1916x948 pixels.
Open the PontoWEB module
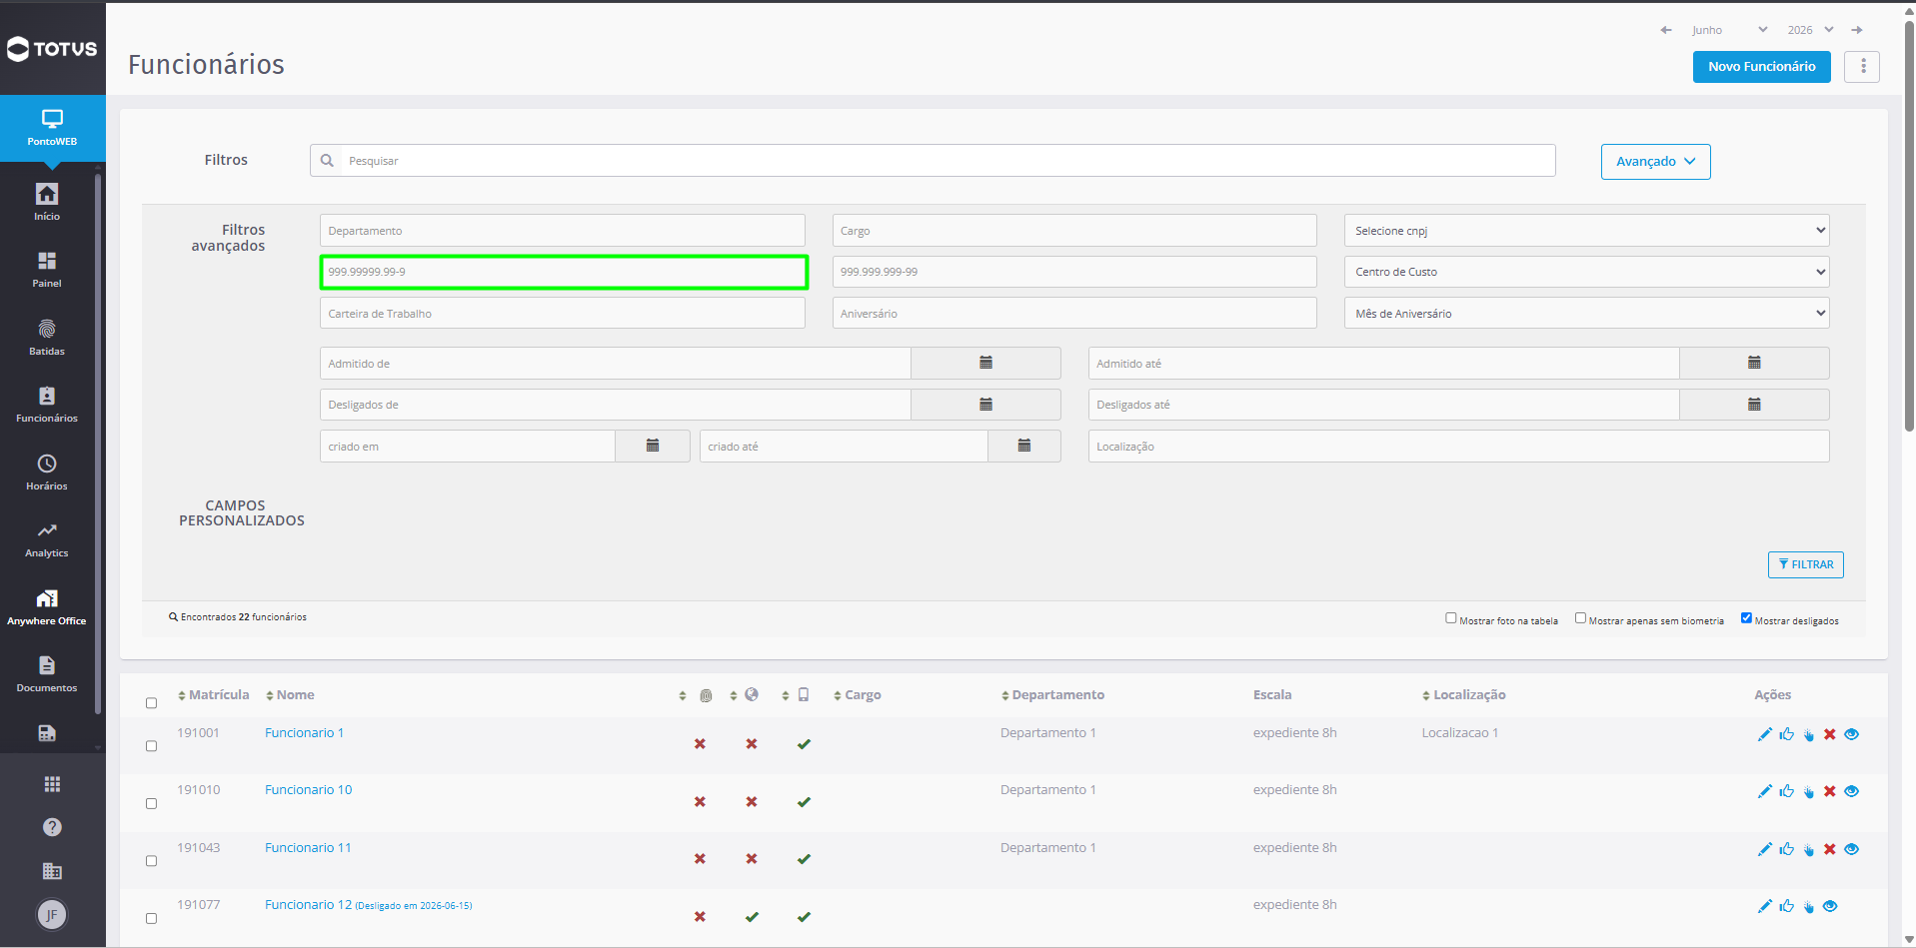(x=52, y=128)
